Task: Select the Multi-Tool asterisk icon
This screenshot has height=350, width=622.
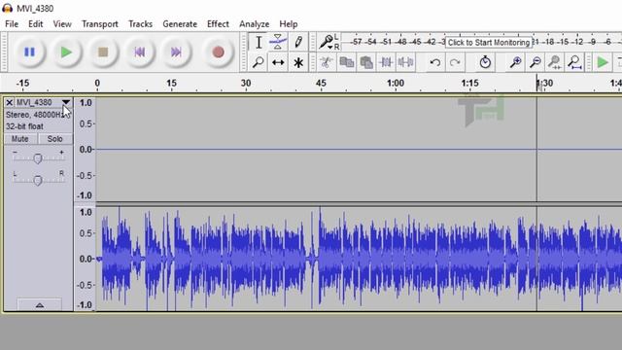Action: tap(298, 62)
